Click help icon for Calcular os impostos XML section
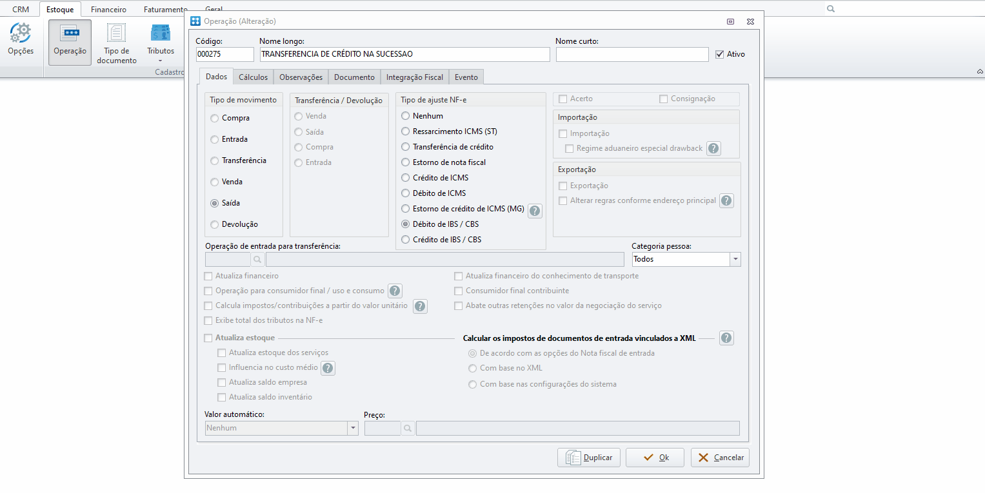Viewport: 985px width, 493px height. tap(726, 338)
